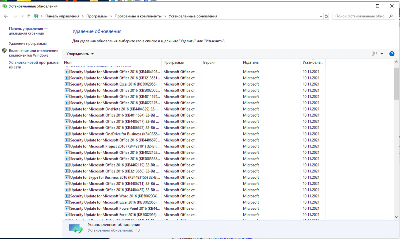Click the update icon of KB4486670 row
Image resolution: width=400 pixels, height=239 pixels.
67,140
